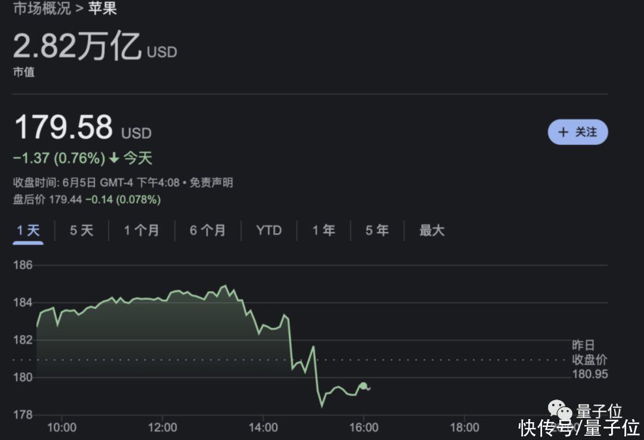Open the 最大 range tab
This screenshot has width=644, height=440.
(432, 231)
